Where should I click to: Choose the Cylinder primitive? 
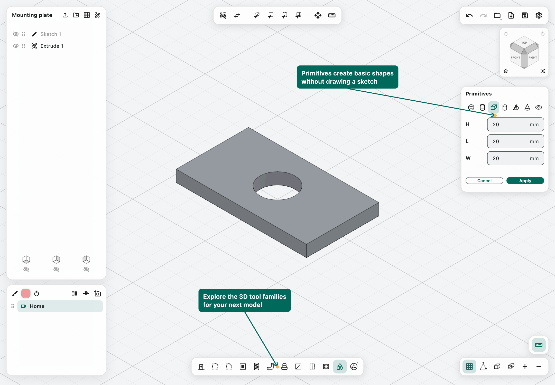pos(482,107)
